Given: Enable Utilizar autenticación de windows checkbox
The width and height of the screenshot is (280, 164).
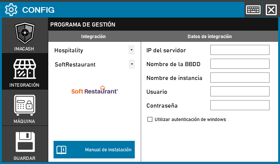Looking at the screenshot, I should click(150, 120).
